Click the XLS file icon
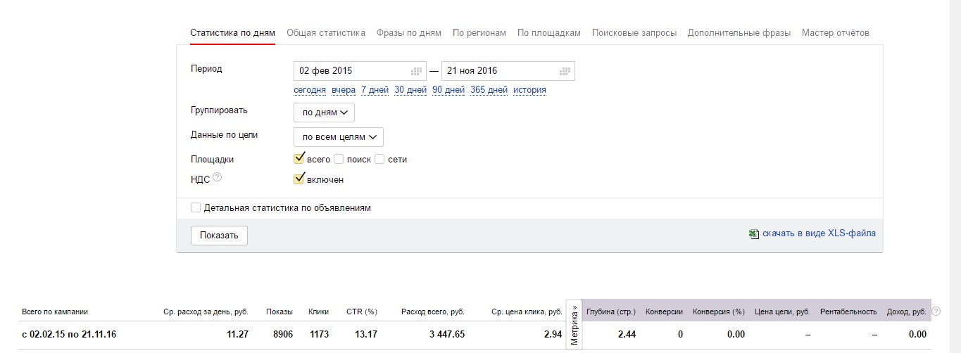Viewport: 961px width, 353px height. pyautogui.click(x=754, y=233)
